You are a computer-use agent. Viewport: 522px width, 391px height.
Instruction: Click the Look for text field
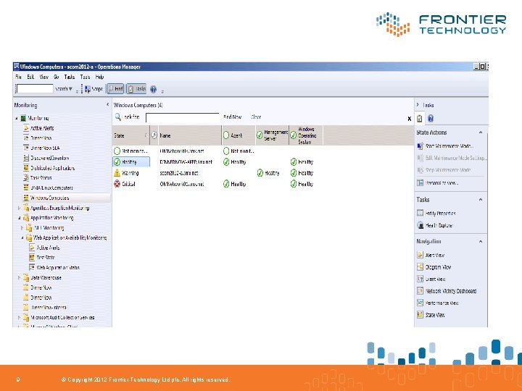point(183,118)
